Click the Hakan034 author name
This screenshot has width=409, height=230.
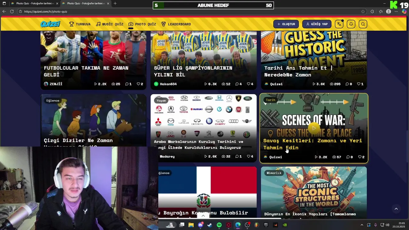coord(168,84)
